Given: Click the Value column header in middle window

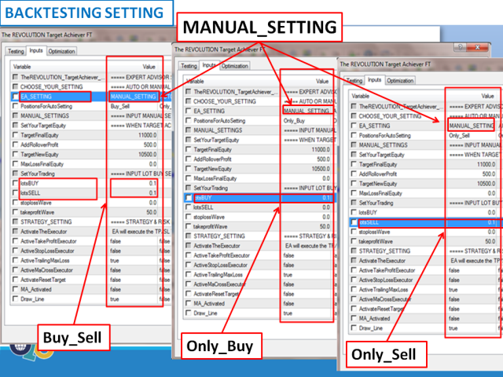Looking at the screenshot, I should point(309,81).
